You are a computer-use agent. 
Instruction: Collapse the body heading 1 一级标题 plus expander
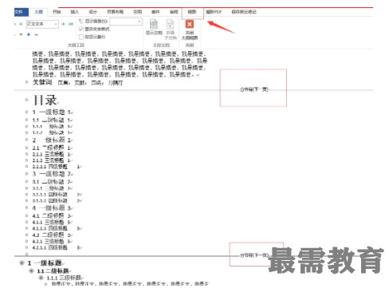click(22, 263)
